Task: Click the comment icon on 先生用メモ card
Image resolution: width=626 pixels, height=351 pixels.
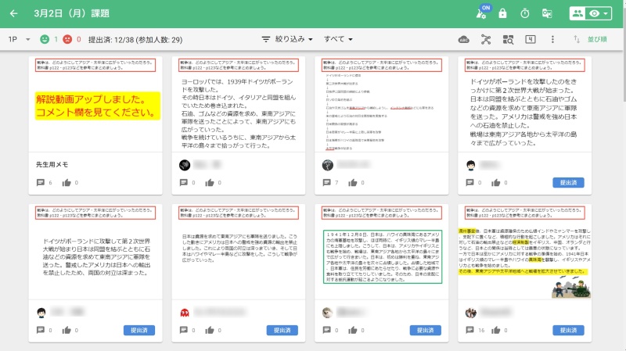Action: [41, 183]
